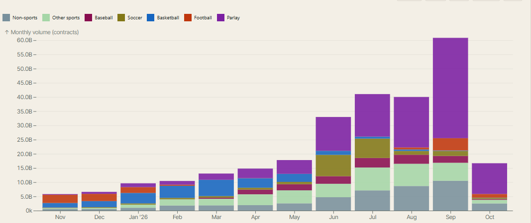Select the 'Baseball' legend label
Image resolution: width=531 pixels, height=223 pixels.
pos(104,18)
